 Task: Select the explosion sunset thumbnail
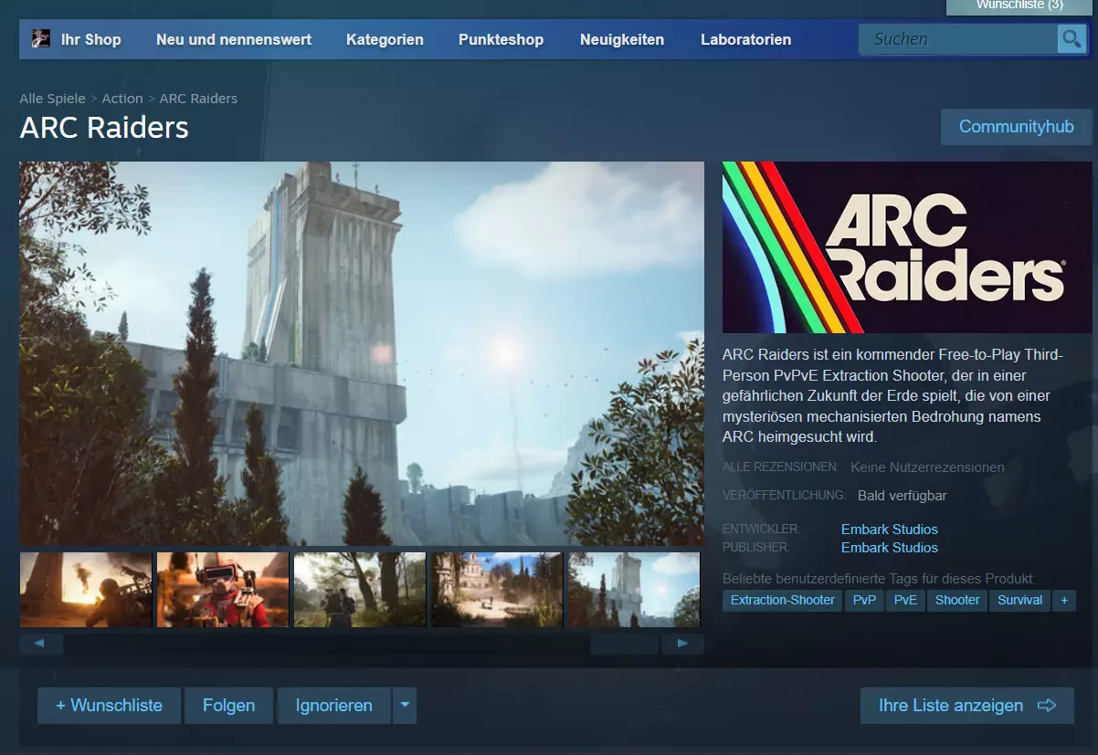coord(86,590)
